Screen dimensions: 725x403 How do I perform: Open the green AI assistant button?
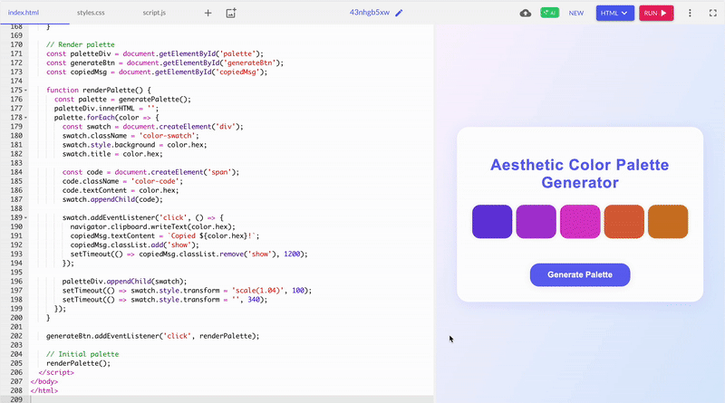(x=550, y=13)
